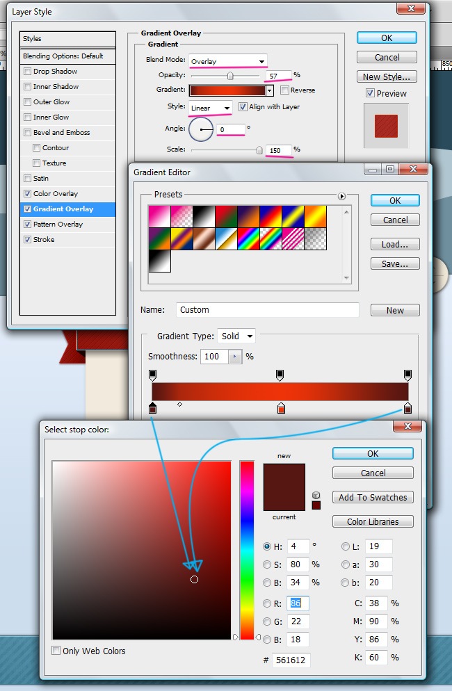Click the web-safe color cube icon
This screenshot has width=452, height=691.
click(x=316, y=495)
